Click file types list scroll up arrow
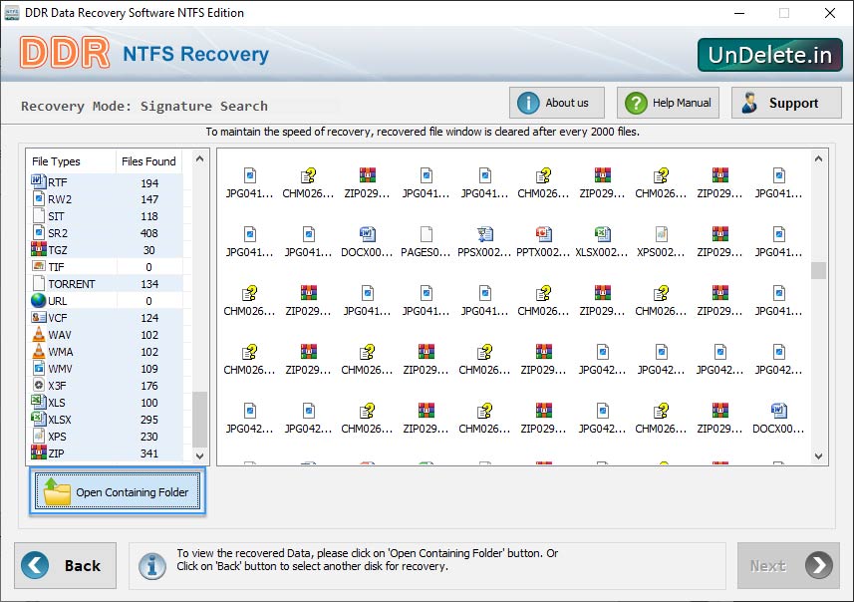Viewport: 854px width, 602px height. tap(200, 159)
